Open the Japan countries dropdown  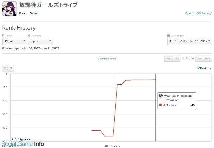coord(41,41)
